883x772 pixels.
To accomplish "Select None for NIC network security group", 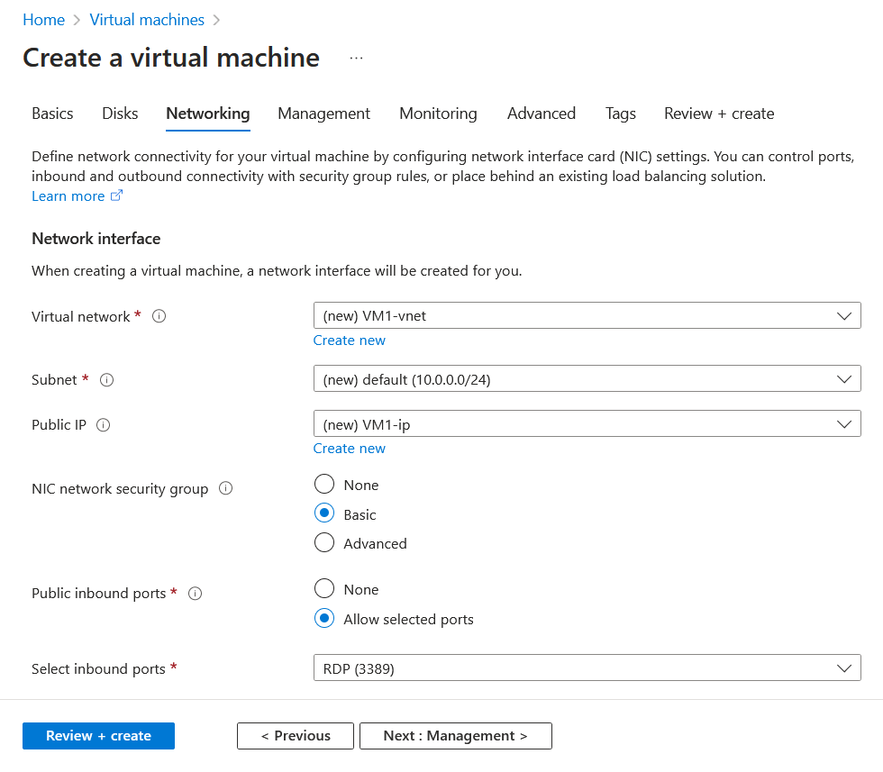I will (x=323, y=484).
